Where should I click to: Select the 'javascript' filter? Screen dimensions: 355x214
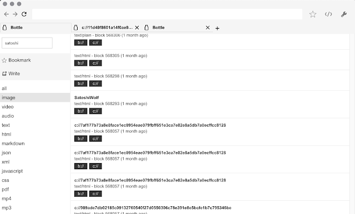tap(35, 171)
